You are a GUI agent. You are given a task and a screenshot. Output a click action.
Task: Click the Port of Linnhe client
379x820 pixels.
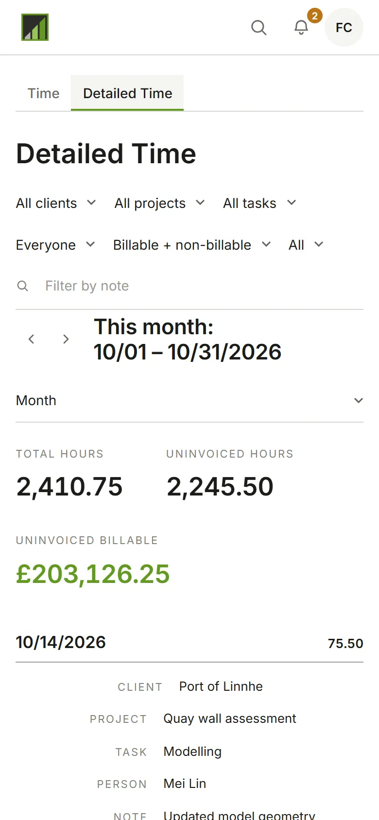tap(221, 686)
